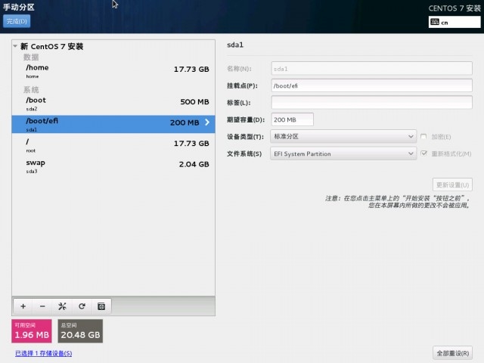Open the help icon beside the reload icon

(x=101, y=306)
